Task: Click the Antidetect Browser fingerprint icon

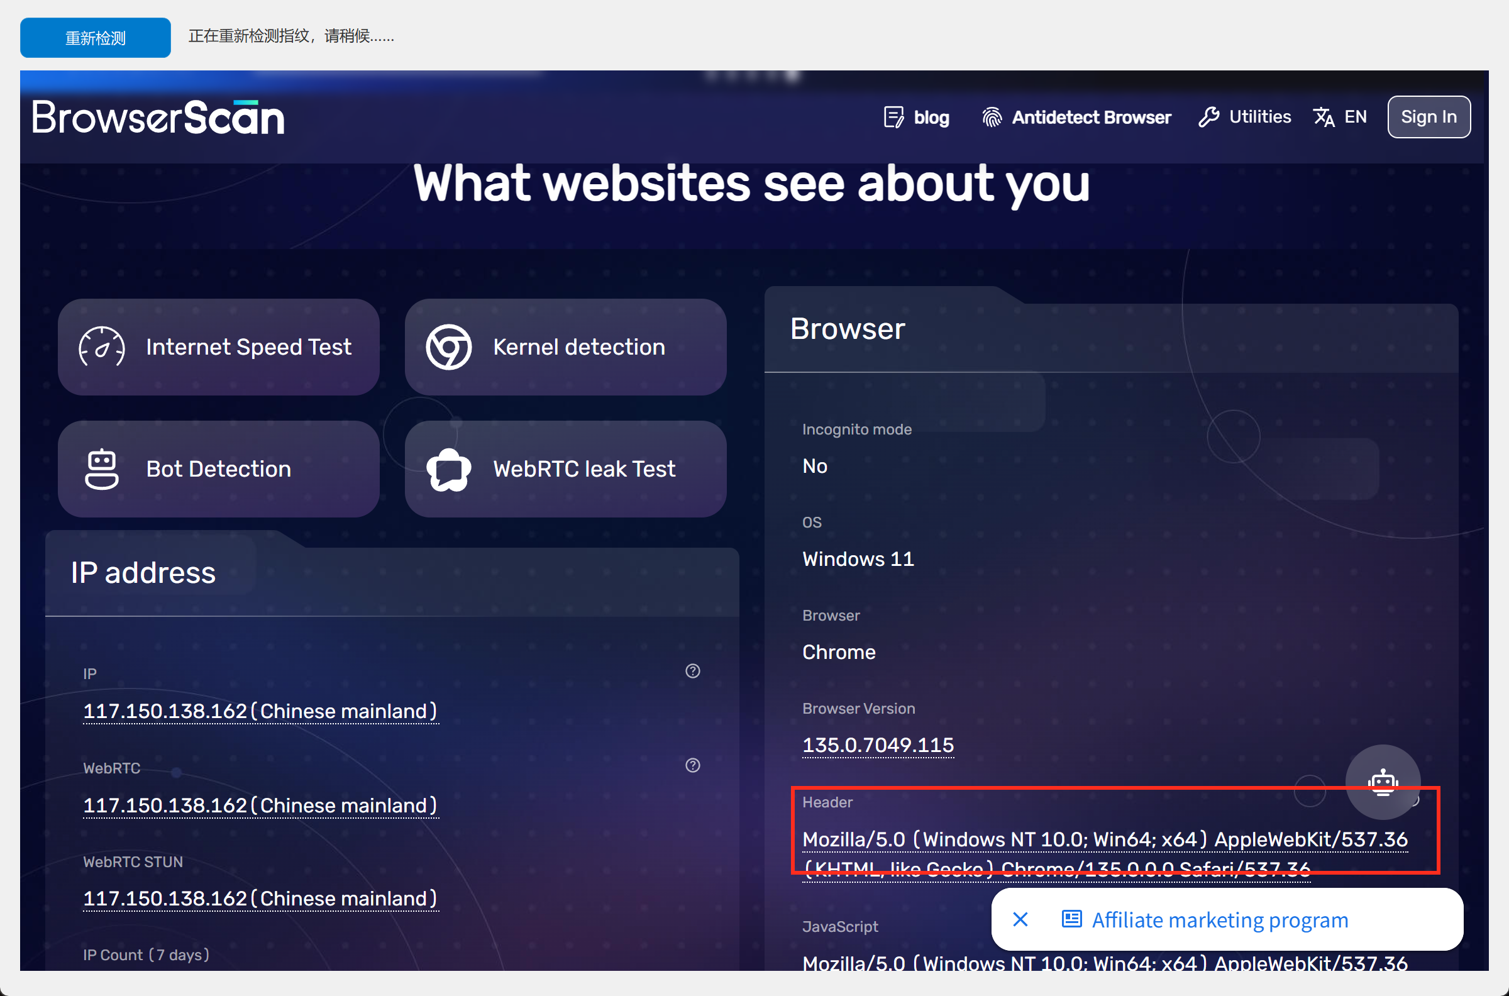Action: click(992, 118)
